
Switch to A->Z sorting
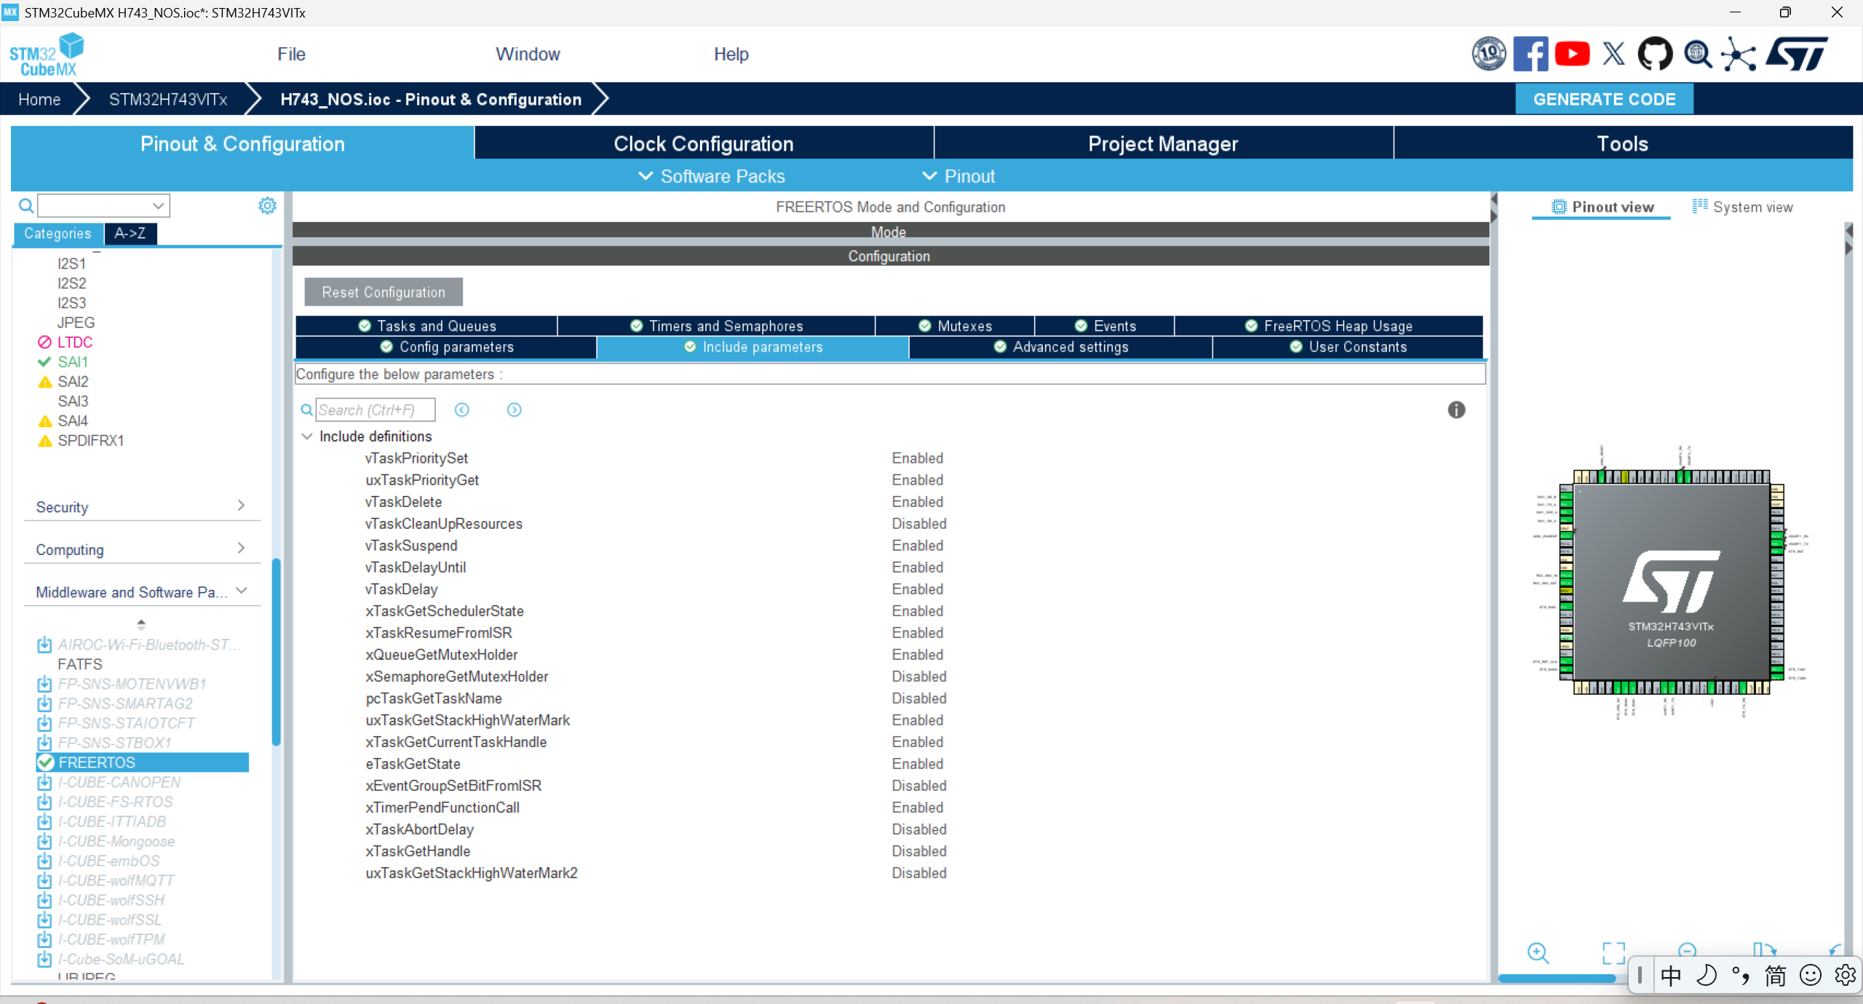(130, 234)
